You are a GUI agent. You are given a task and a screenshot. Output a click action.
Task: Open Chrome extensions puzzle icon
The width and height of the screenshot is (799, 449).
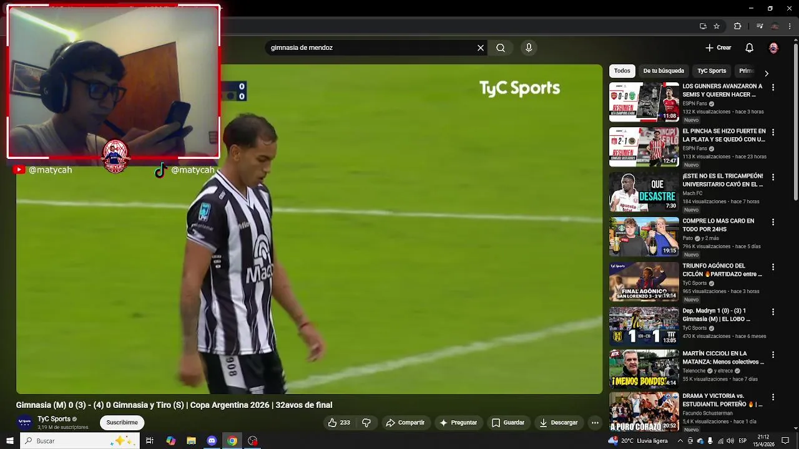point(737,26)
